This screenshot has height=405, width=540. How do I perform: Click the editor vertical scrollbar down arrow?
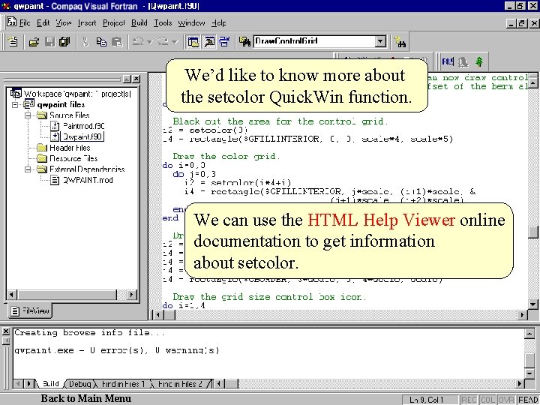coord(532,304)
